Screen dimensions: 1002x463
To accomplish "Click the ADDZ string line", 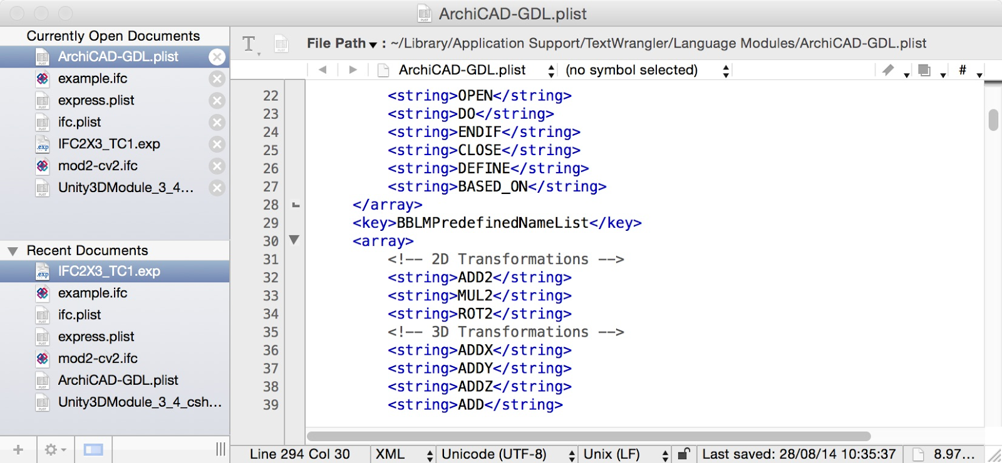I will 480,387.
